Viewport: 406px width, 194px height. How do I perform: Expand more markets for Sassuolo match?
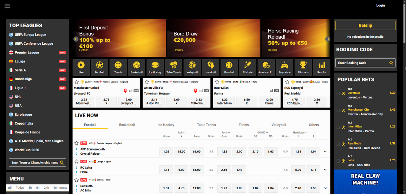325,188
